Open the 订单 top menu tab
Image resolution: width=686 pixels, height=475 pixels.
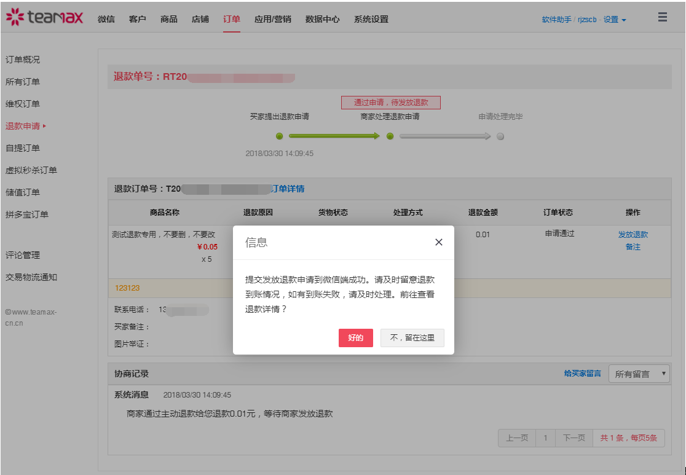[x=232, y=19]
